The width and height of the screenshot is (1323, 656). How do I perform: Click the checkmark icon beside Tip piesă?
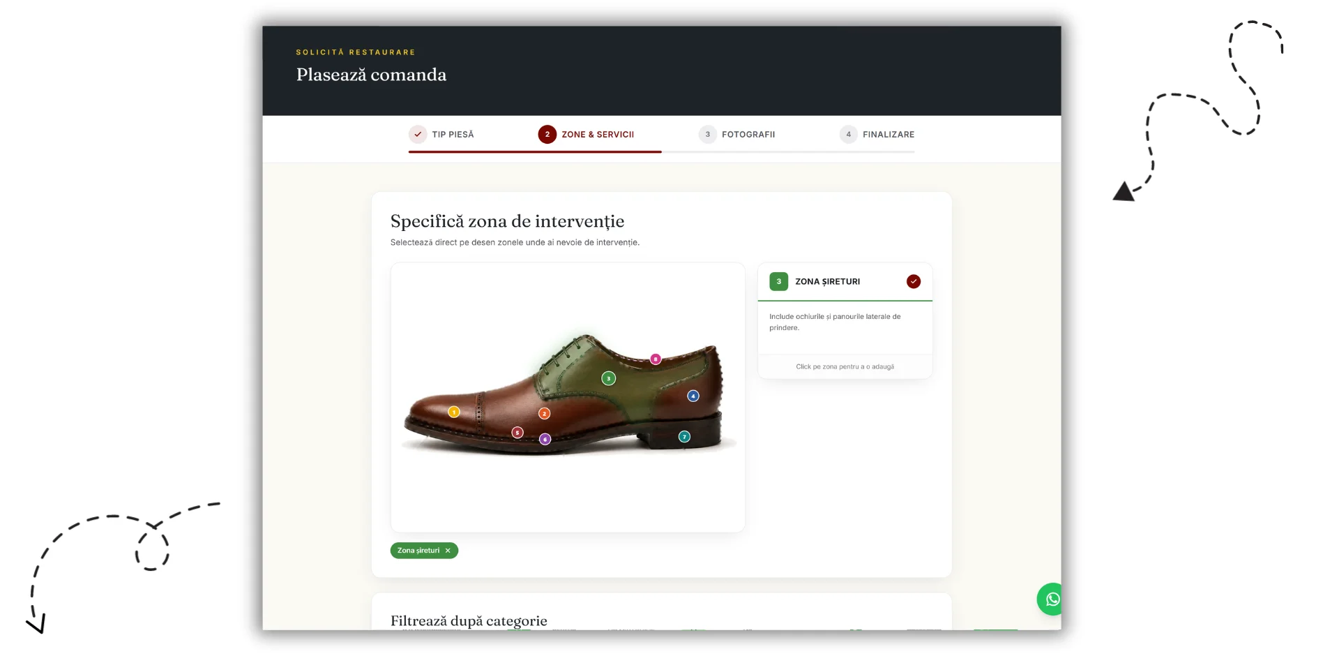pyautogui.click(x=418, y=134)
